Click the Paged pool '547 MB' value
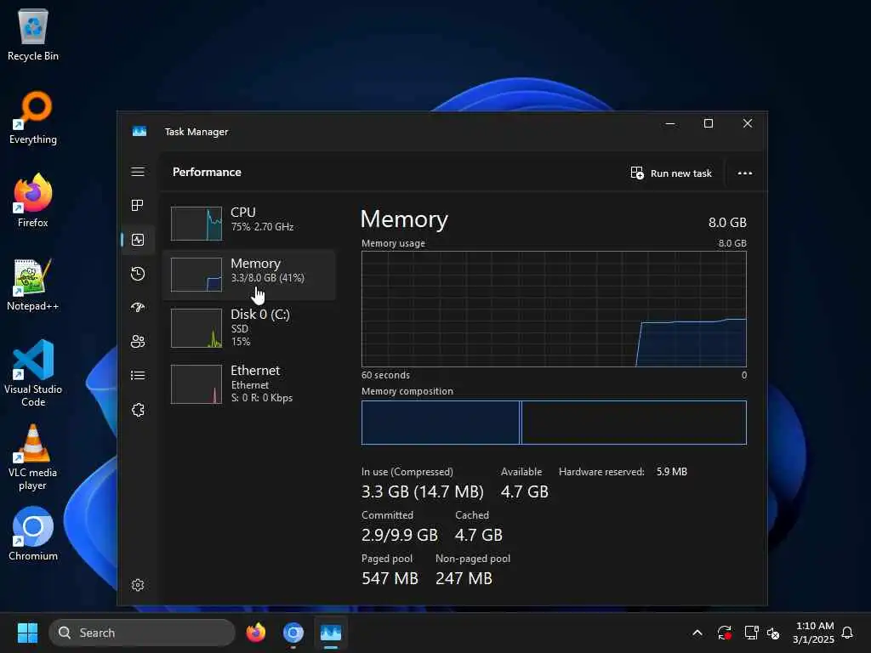Image resolution: width=871 pixels, height=653 pixels. [x=390, y=578]
